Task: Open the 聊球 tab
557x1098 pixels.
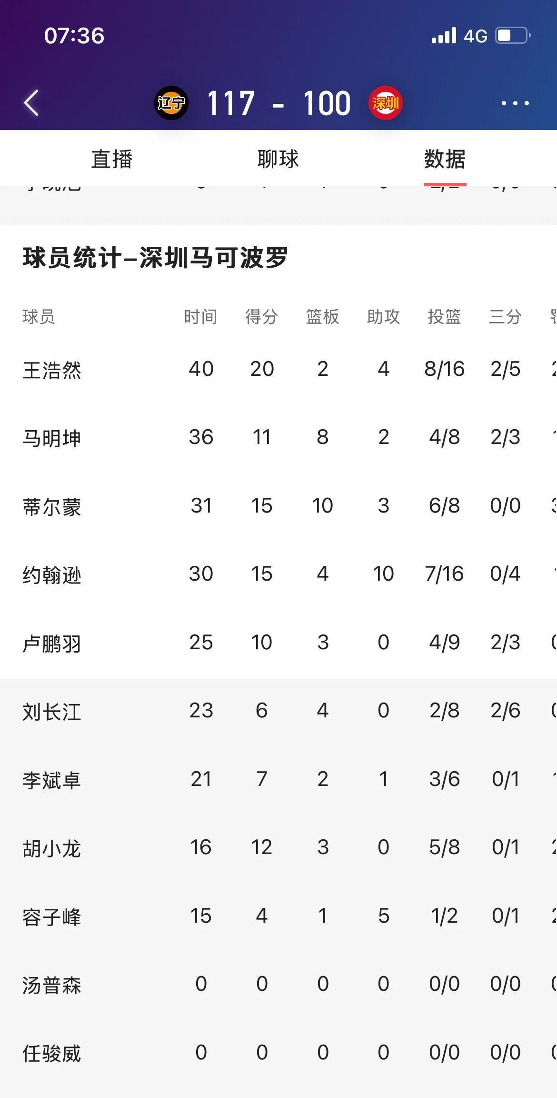Action: 277,160
